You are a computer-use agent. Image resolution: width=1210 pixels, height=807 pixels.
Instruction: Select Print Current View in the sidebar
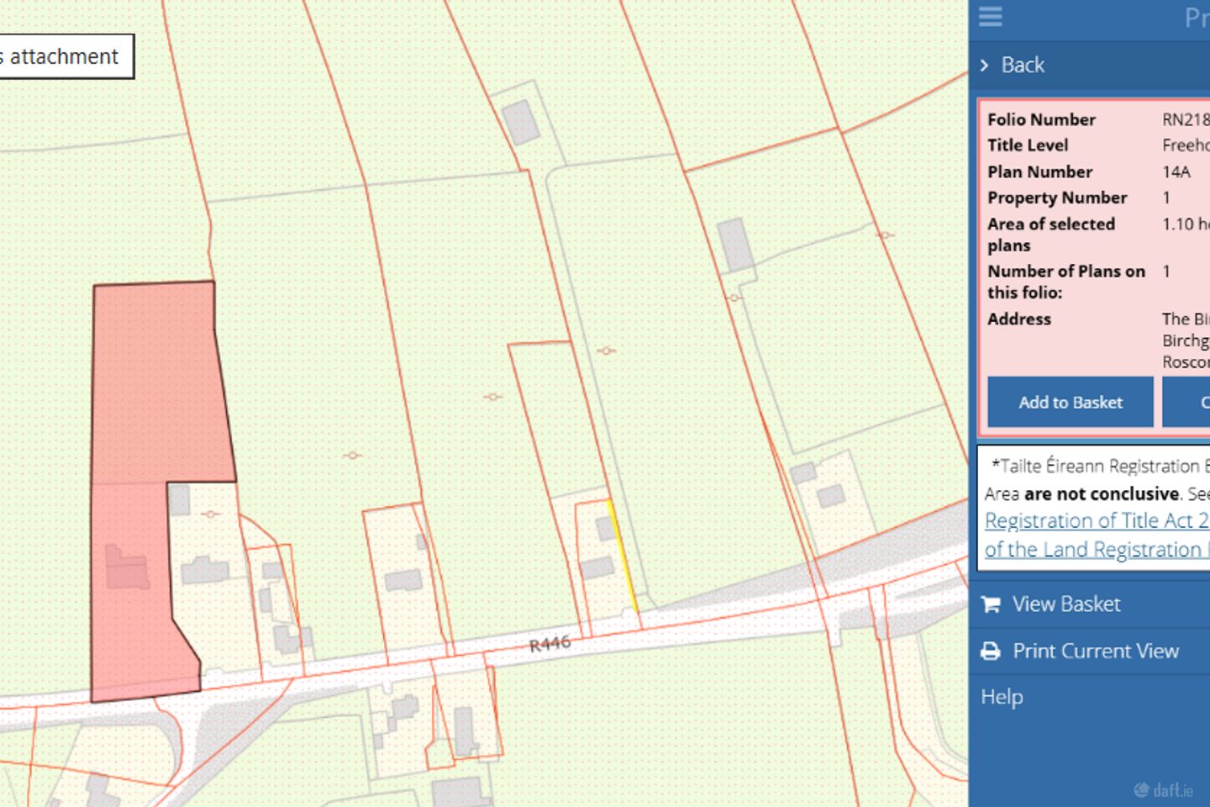point(1094,651)
